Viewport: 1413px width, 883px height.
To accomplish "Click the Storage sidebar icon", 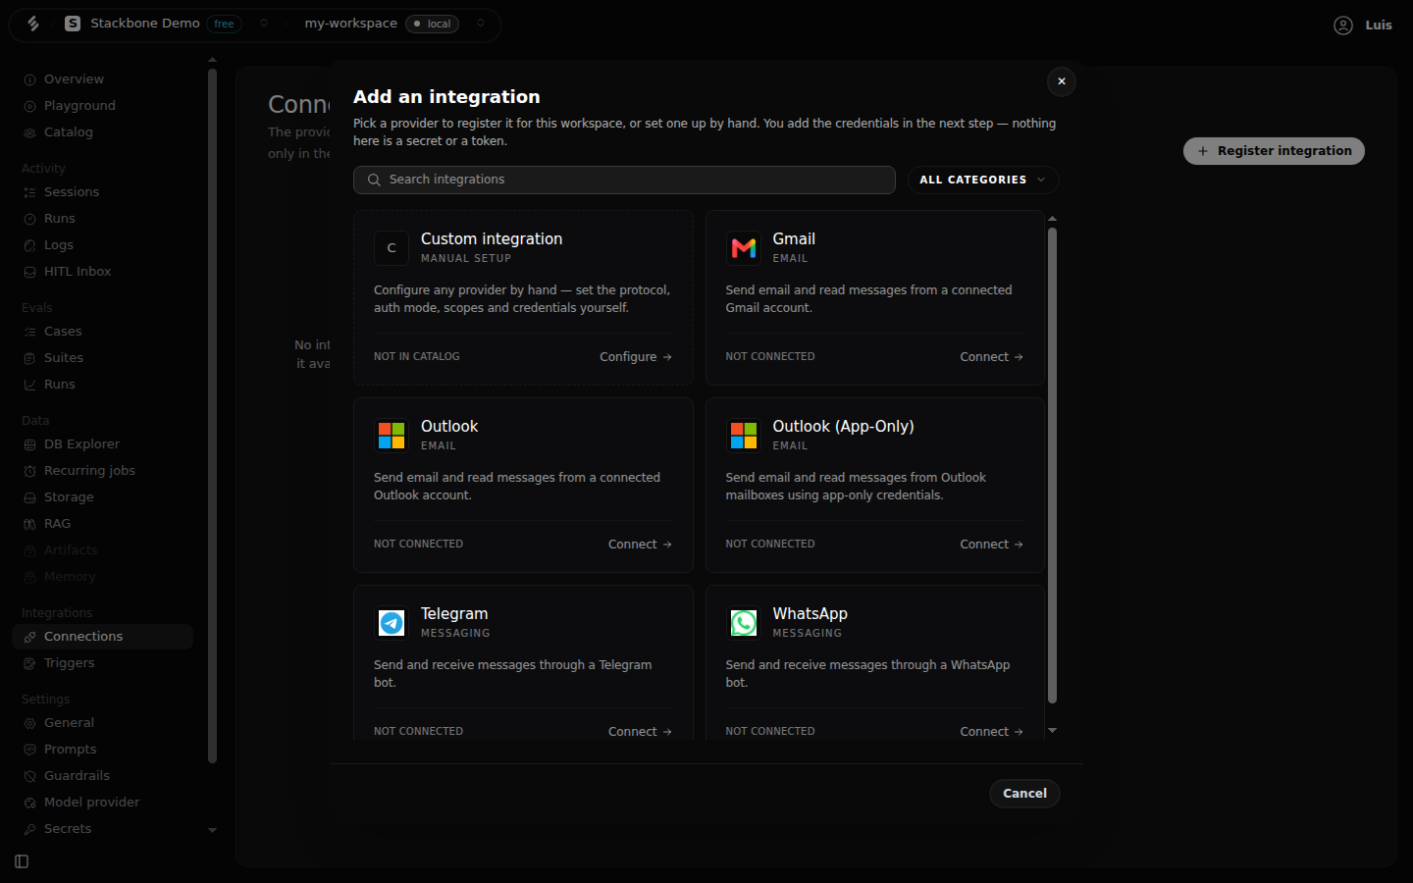I will 30,497.
